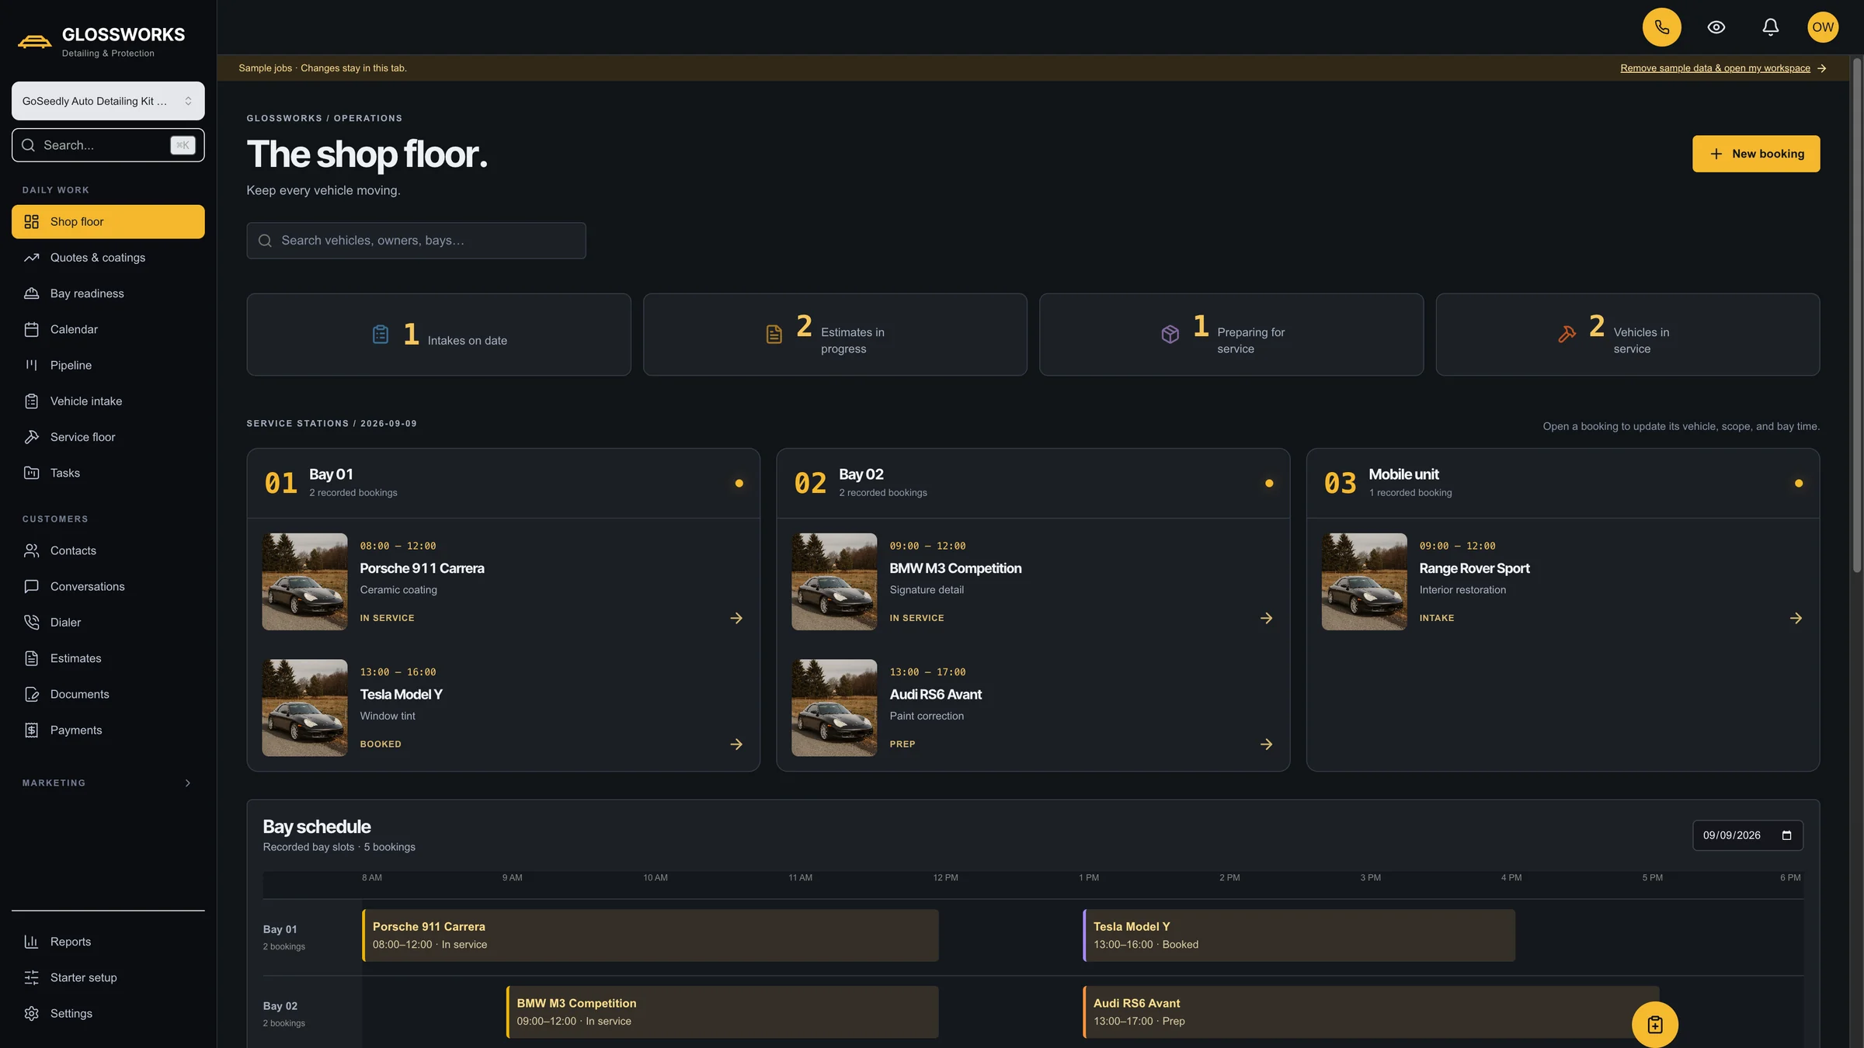
Task: Open the notifications bell
Action: coord(1770,27)
